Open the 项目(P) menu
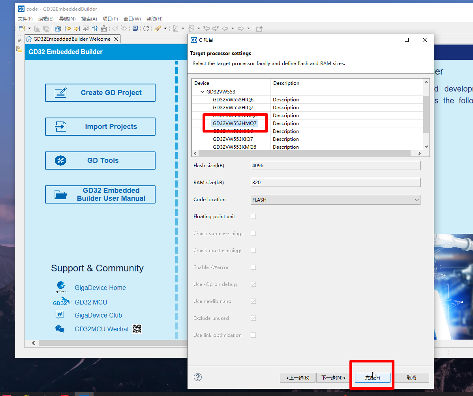The image size is (473, 396). click(x=110, y=19)
